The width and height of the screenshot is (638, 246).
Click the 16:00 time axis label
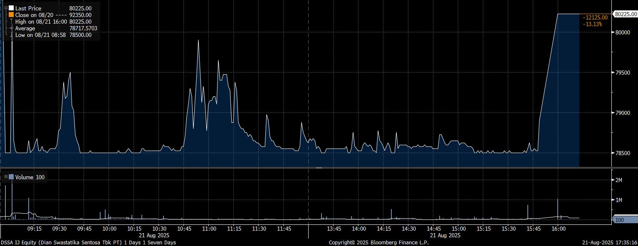point(558,229)
